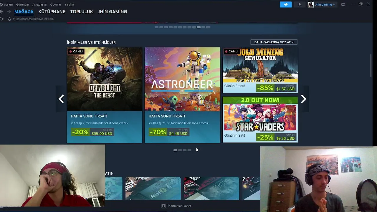Open the Fallout 76 thumbnail card

click(x=153, y=188)
